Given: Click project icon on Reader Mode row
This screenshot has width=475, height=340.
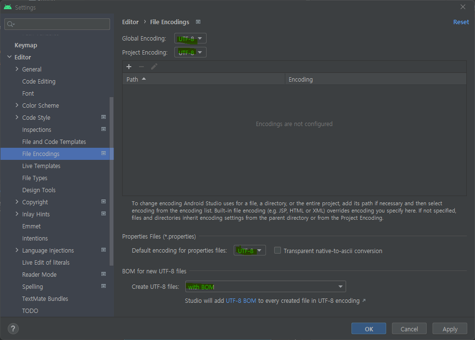Looking at the screenshot, I should (104, 274).
